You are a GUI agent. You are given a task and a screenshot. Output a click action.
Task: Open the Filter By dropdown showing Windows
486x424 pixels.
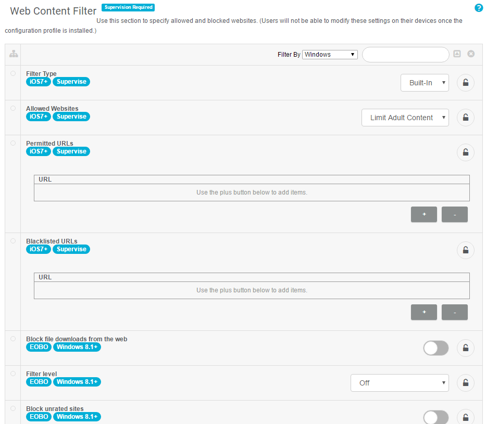tap(330, 54)
